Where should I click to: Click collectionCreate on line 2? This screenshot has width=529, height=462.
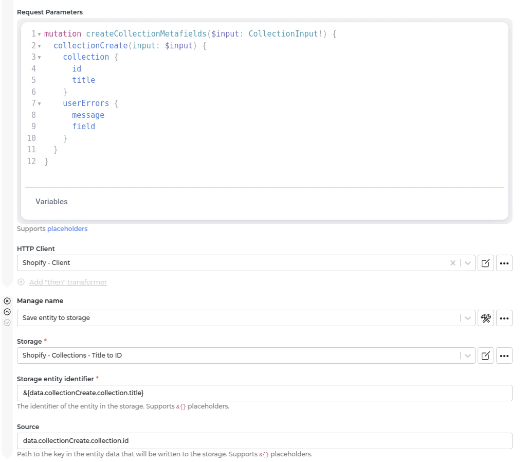90,46
